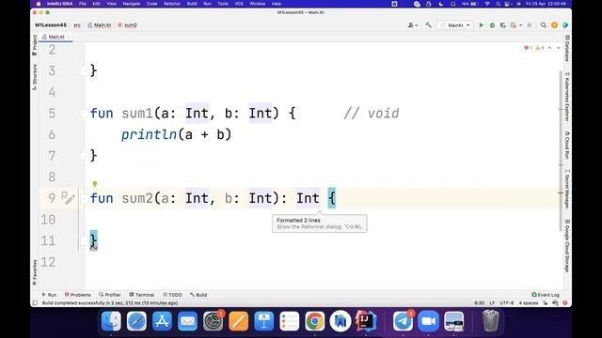Toggle tool window bars at status bar corner
The width and height of the screenshot is (602, 338).
click(35, 303)
